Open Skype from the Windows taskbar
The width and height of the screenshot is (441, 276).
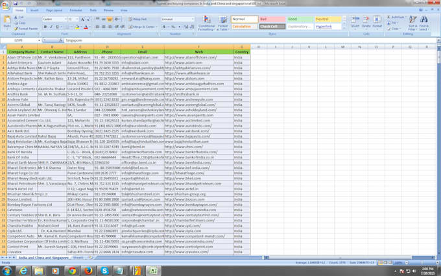[104, 271]
